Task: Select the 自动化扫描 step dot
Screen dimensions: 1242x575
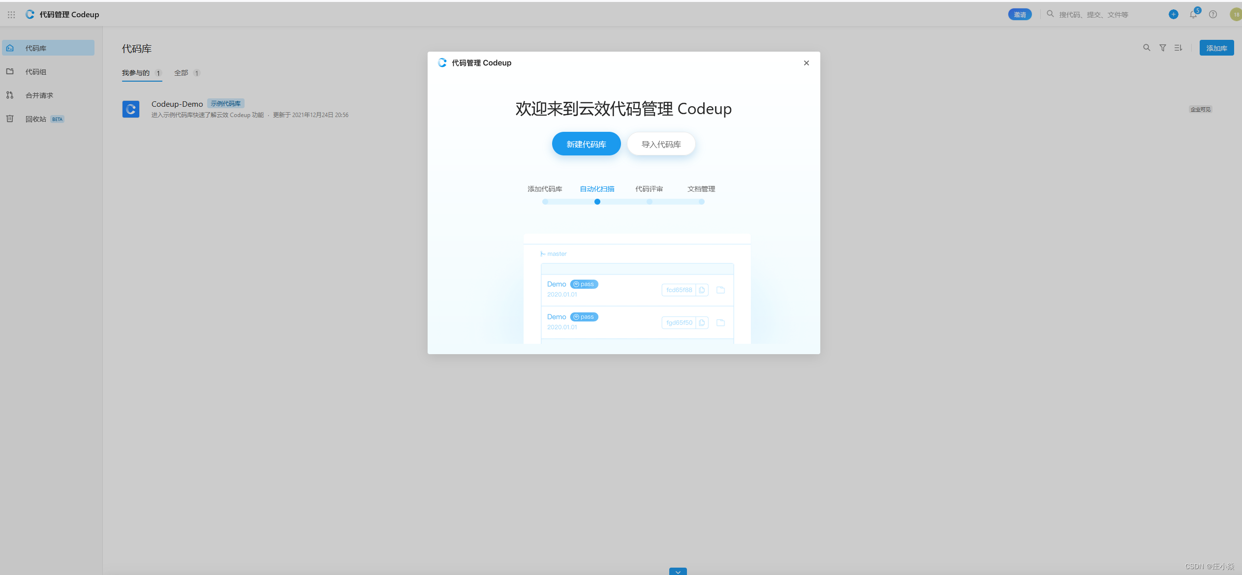Action: 597,202
